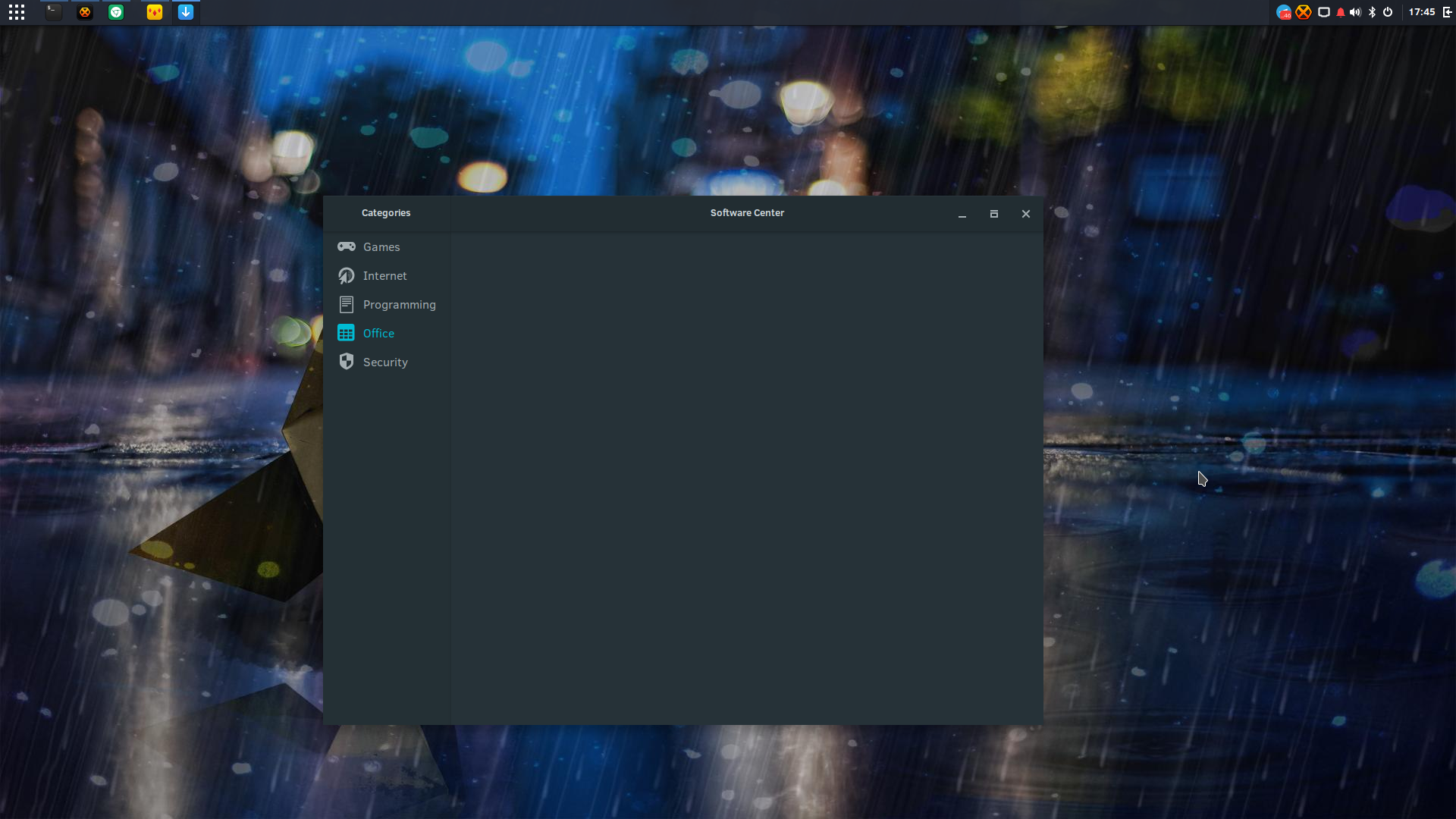Open the application grid menu

point(17,12)
